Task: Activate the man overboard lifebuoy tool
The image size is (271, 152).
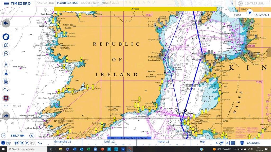Action: pyautogui.click(x=6, y=98)
